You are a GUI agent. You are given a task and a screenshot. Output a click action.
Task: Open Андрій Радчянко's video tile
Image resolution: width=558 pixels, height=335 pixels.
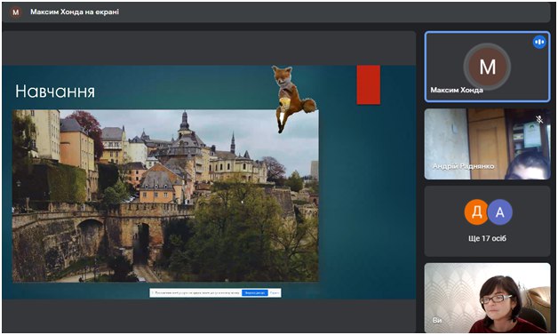click(487, 144)
